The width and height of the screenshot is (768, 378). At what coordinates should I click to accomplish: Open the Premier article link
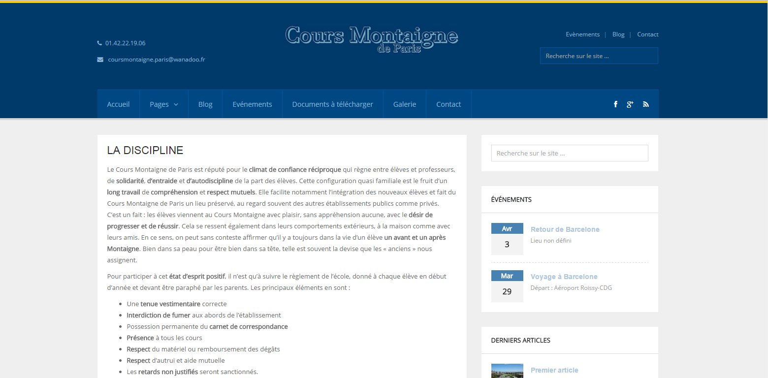tap(554, 370)
